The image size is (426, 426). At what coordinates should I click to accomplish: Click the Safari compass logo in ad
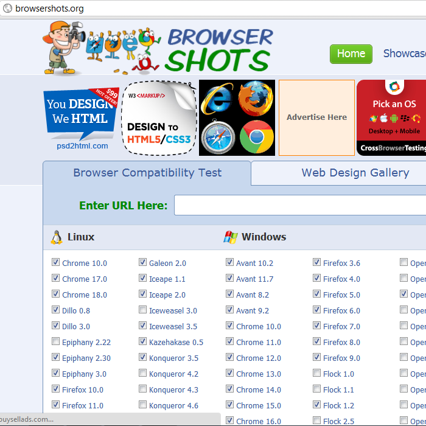(x=218, y=137)
